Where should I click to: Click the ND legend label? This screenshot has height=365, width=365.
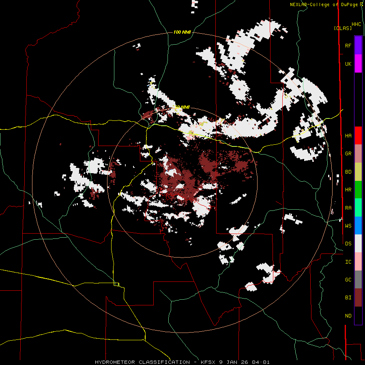[348, 316]
